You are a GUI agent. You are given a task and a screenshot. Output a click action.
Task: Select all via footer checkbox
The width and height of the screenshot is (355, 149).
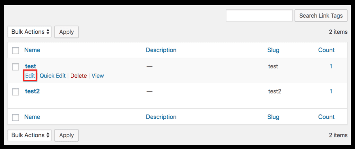tap(16, 117)
